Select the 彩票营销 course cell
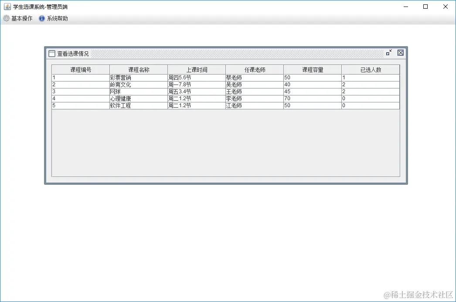The width and height of the screenshot is (456, 302). coord(139,78)
